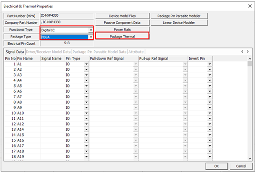The image size is (256, 173).
Task: Open Pin Type dropdown for pin A10
Action: (x=87, y=113)
